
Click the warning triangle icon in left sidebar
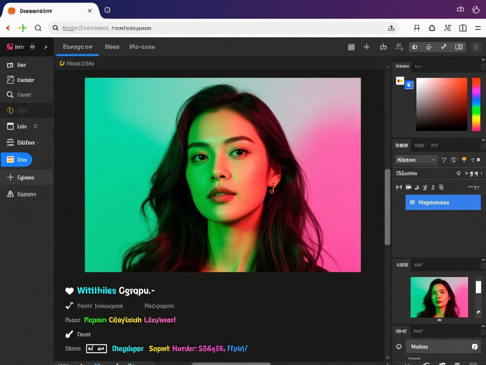[10, 194]
